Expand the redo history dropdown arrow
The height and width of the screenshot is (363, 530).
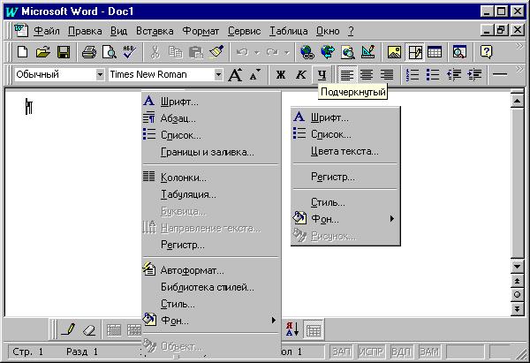286,53
